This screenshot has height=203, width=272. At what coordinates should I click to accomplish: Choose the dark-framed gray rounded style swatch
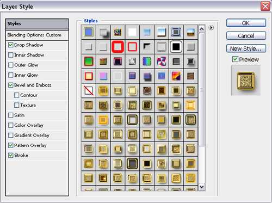(x=132, y=163)
